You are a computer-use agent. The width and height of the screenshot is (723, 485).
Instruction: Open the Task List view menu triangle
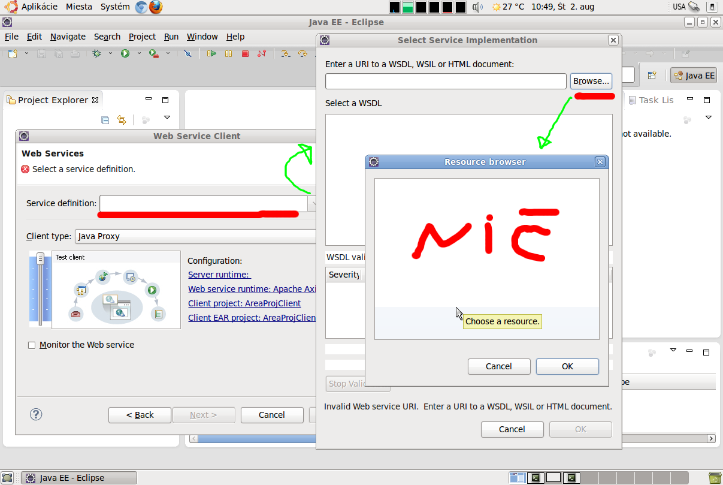(708, 118)
